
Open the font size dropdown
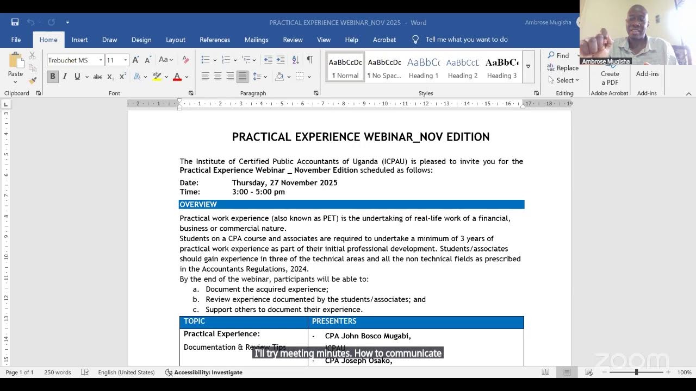[x=126, y=60]
